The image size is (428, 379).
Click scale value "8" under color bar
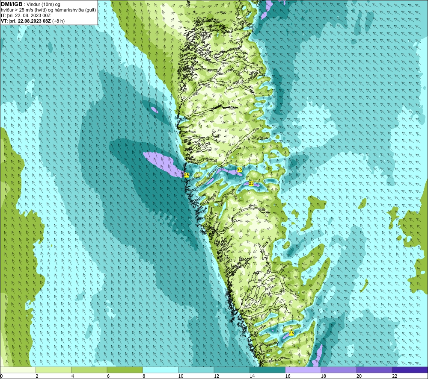point(144,376)
